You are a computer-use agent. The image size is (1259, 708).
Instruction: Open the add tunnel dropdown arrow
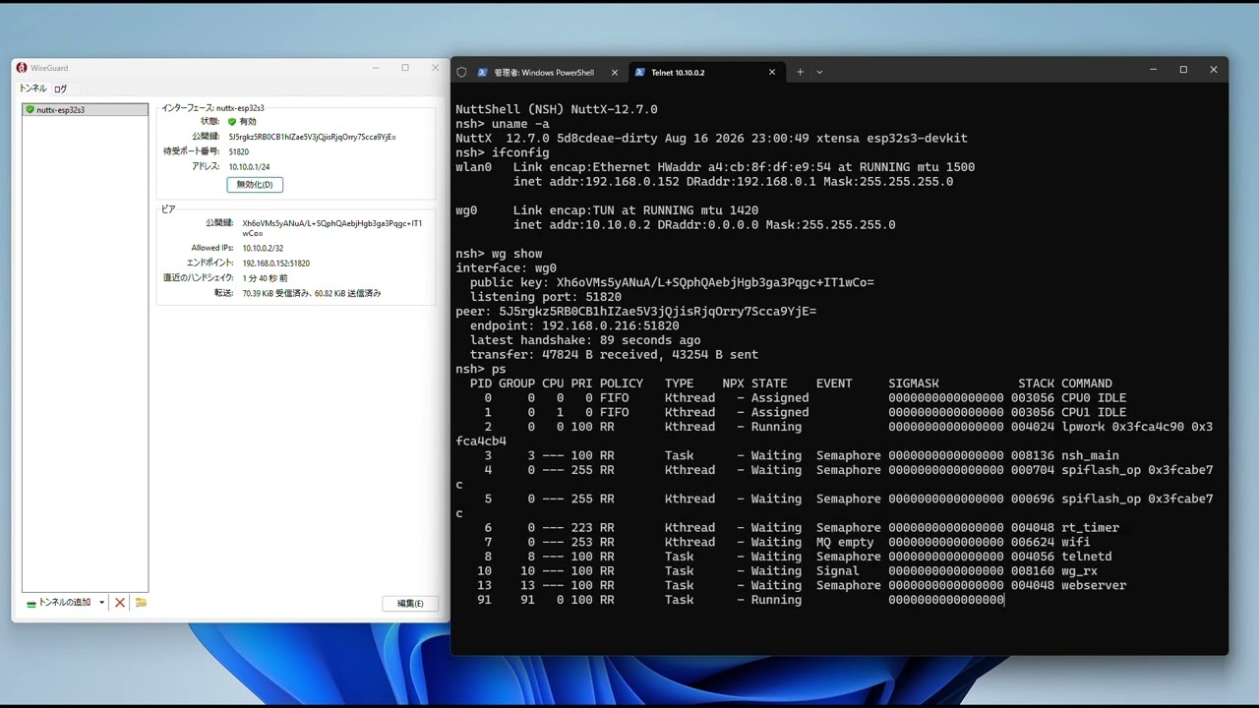point(101,602)
